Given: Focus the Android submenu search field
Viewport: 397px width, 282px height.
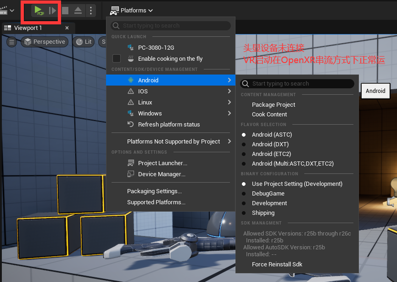Looking at the screenshot, I should pyautogui.click(x=297, y=84).
